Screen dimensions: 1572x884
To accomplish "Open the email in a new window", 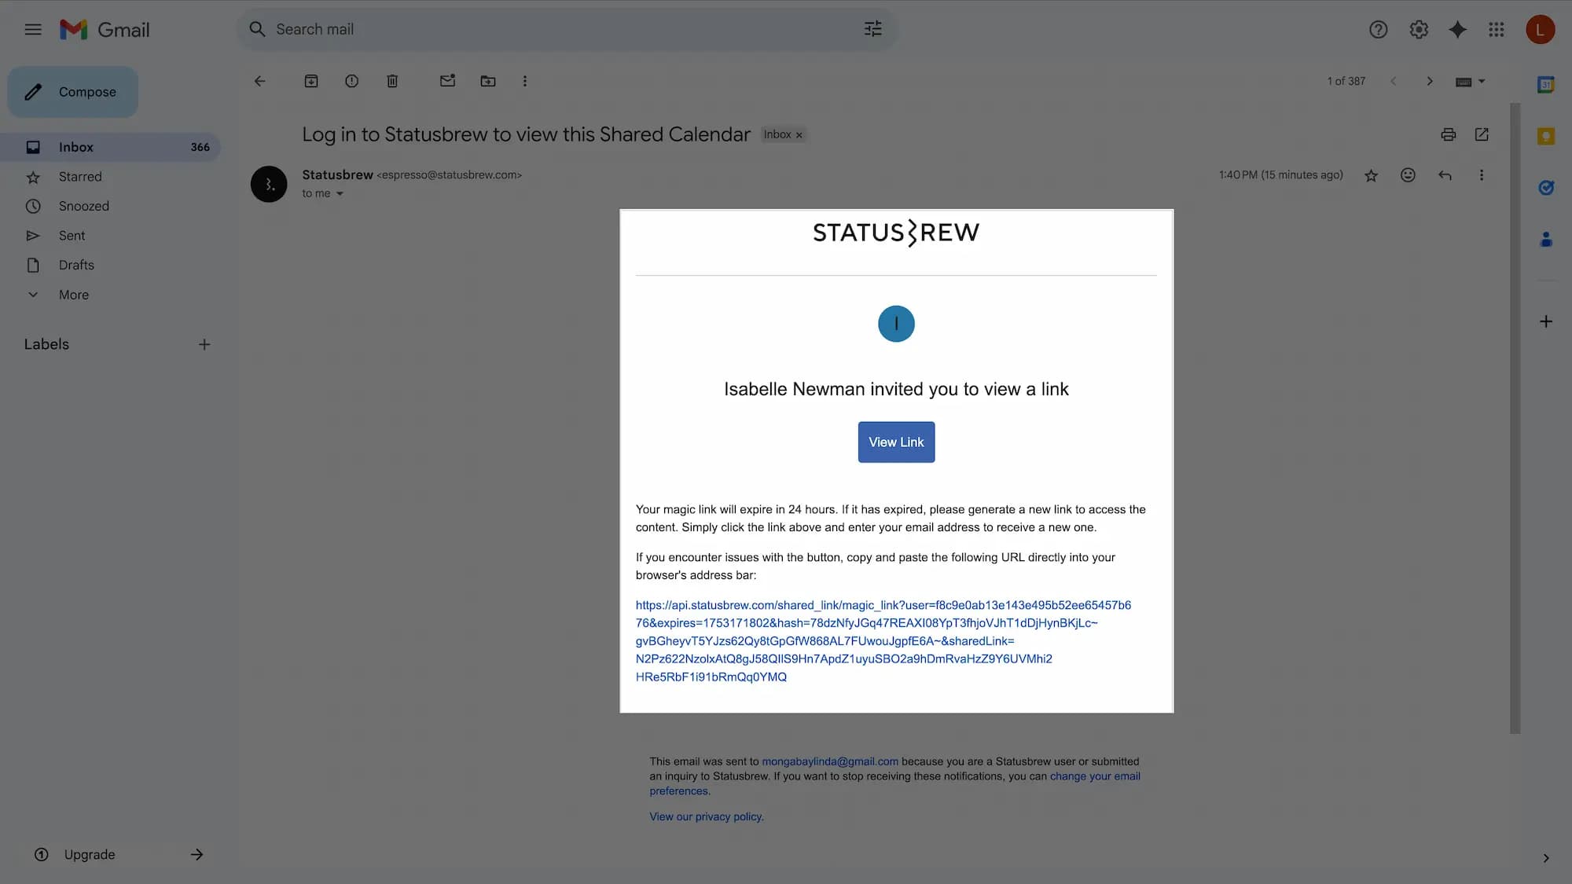I will click(1482, 134).
